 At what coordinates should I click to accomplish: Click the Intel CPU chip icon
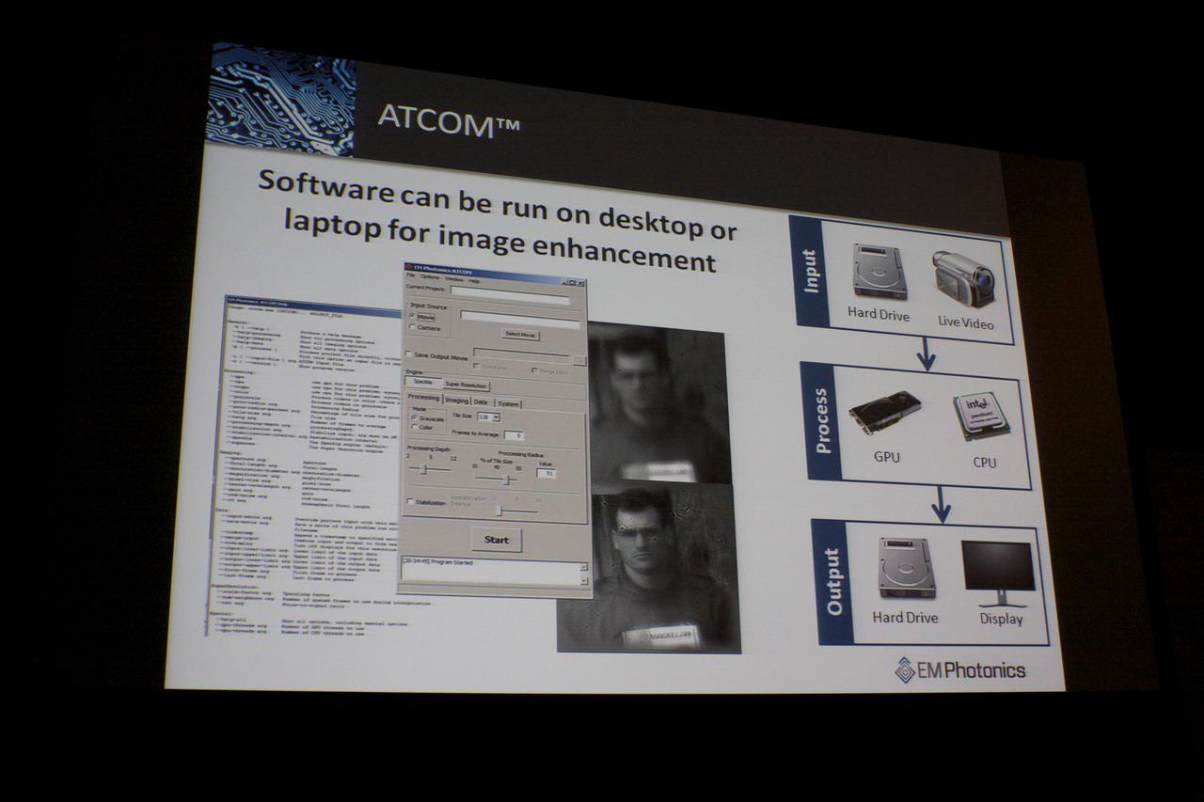tap(981, 417)
